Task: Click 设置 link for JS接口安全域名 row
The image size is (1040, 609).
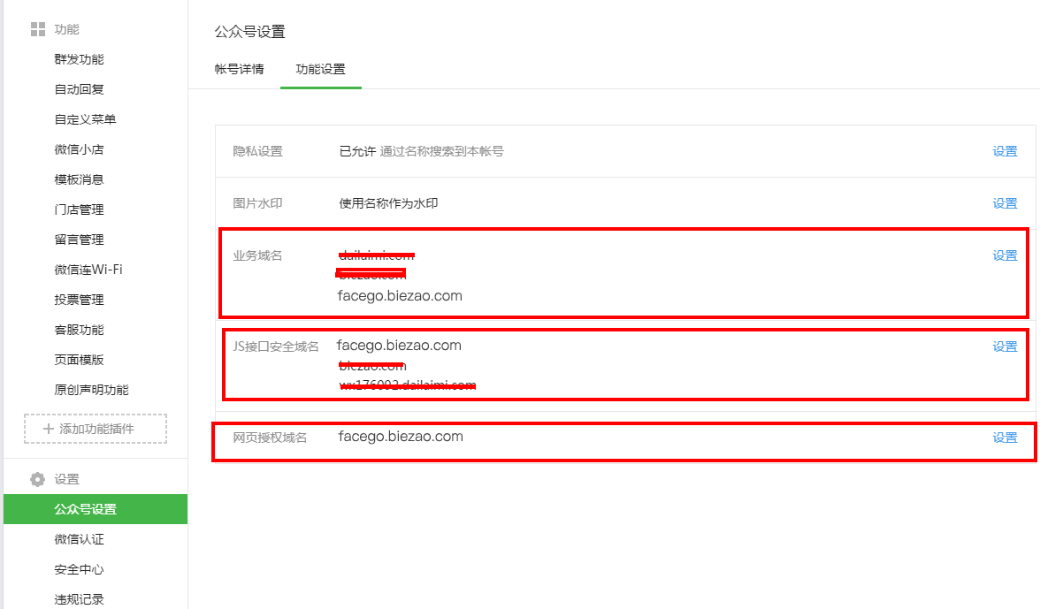Action: [x=1005, y=346]
